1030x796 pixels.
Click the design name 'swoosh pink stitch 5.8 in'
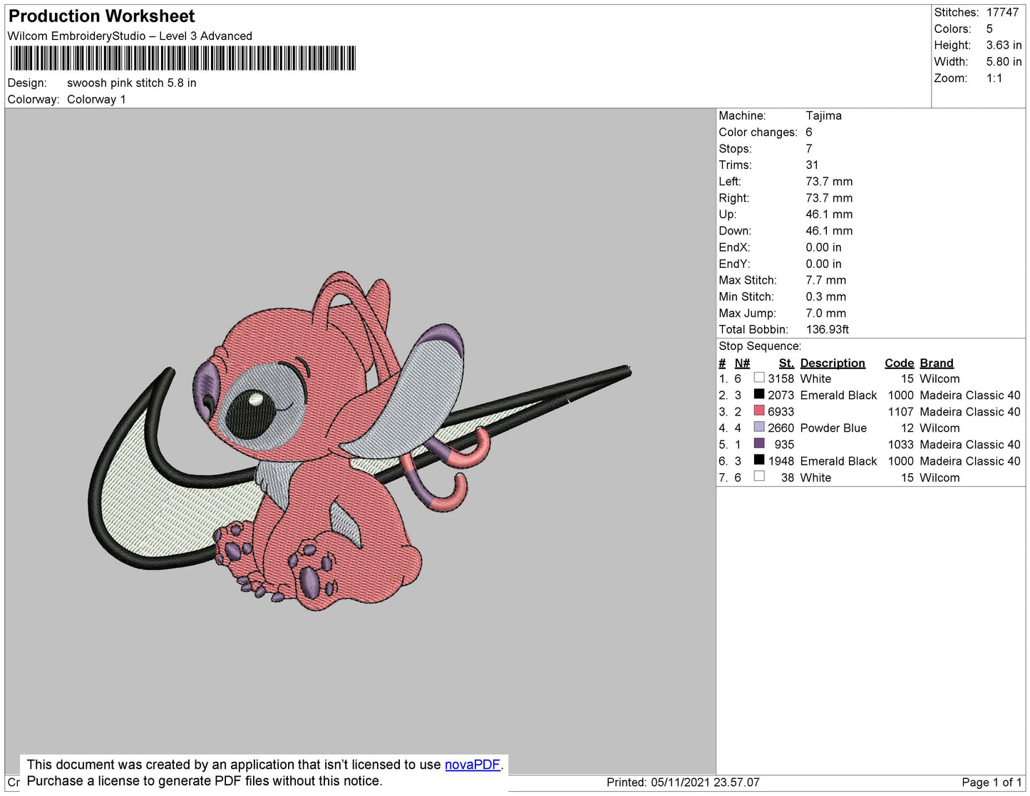pyautogui.click(x=132, y=83)
